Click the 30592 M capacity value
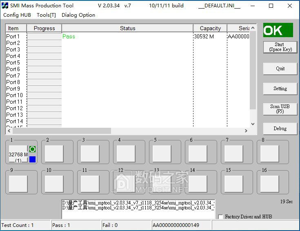Image resolution: width=300 pixels, height=231 pixels. pyautogui.click(x=204, y=36)
